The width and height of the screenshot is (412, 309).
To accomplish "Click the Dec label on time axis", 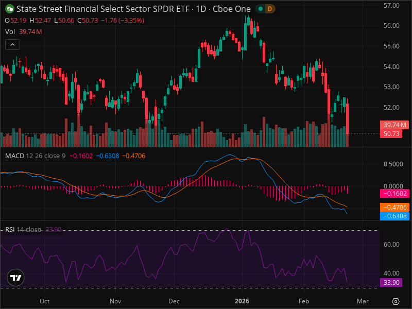I will tap(174, 301).
